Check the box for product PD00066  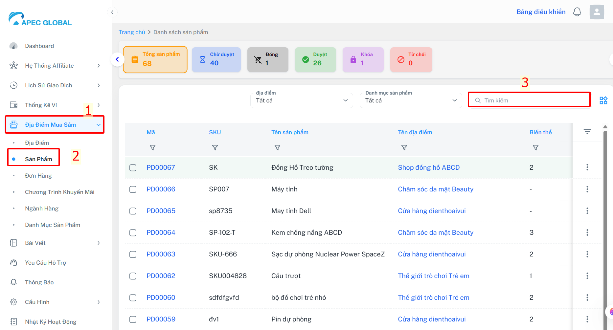click(x=133, y=189)
